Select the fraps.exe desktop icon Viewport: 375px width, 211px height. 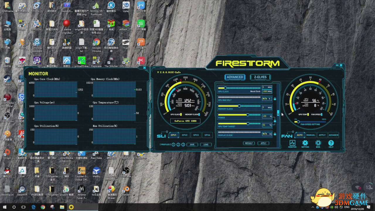[x=96, y=62]
